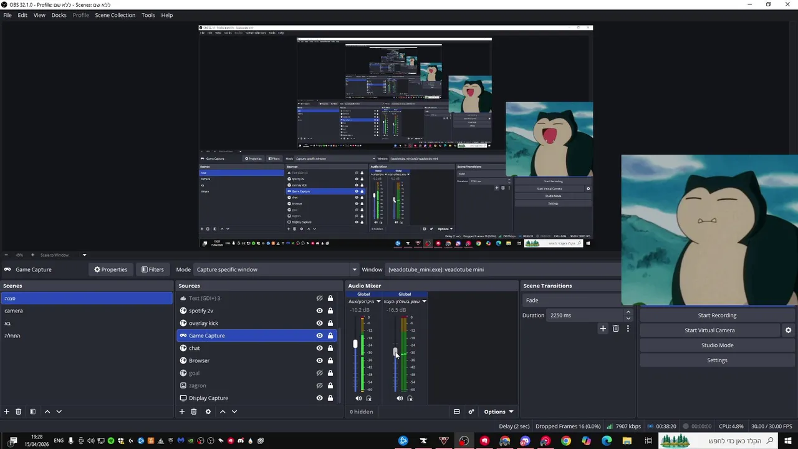Show the zagron source

coord(319,385)
